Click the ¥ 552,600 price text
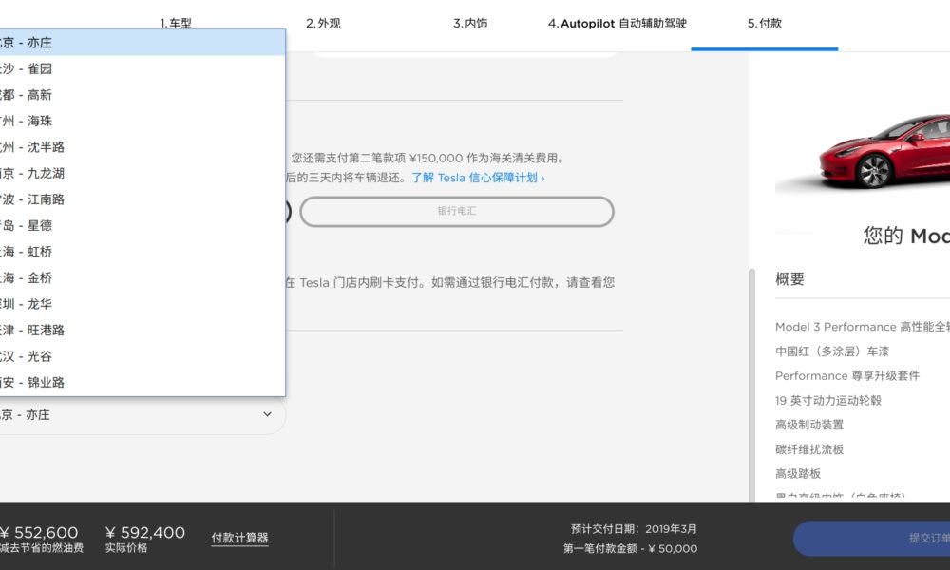The image size is (950, 570). 39,532
